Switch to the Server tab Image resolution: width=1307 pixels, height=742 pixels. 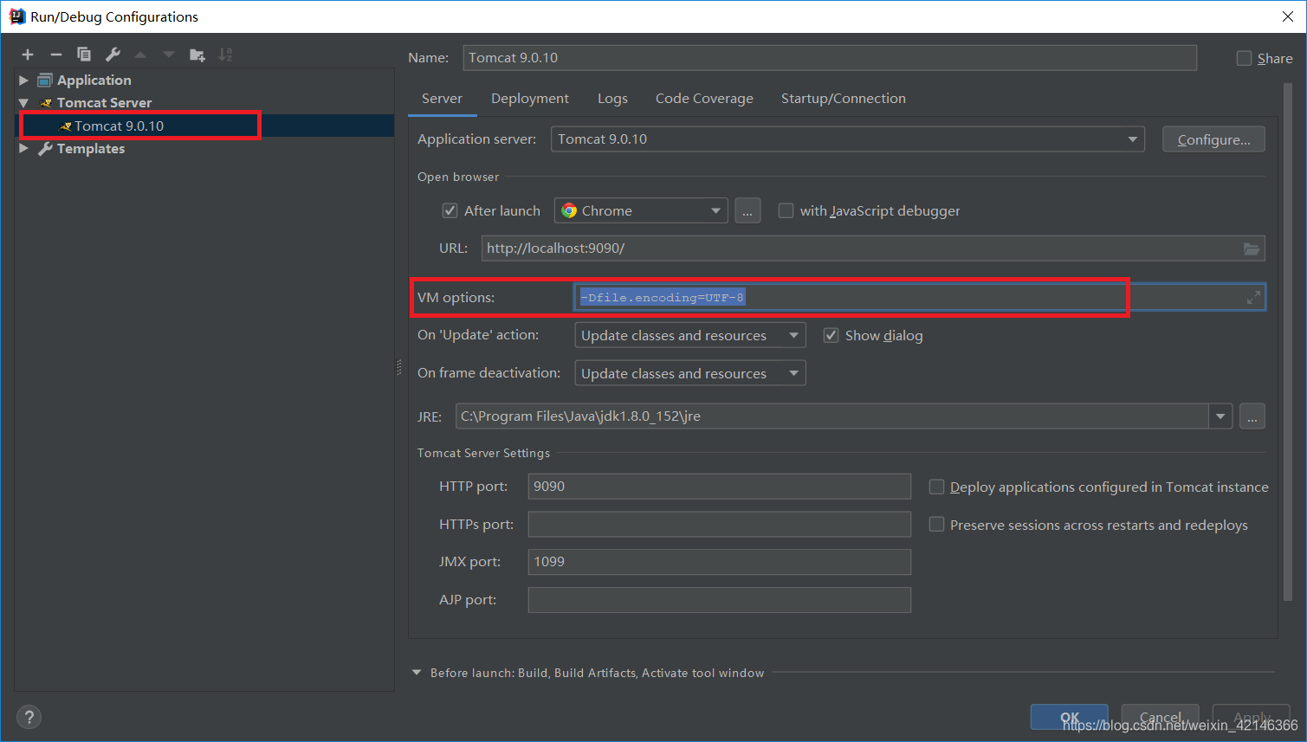pyautogui.click(x=442, y=99)
